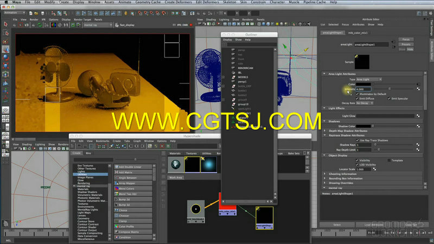Click input and output connections icon in Hypershade

click(x=137, y=146)
